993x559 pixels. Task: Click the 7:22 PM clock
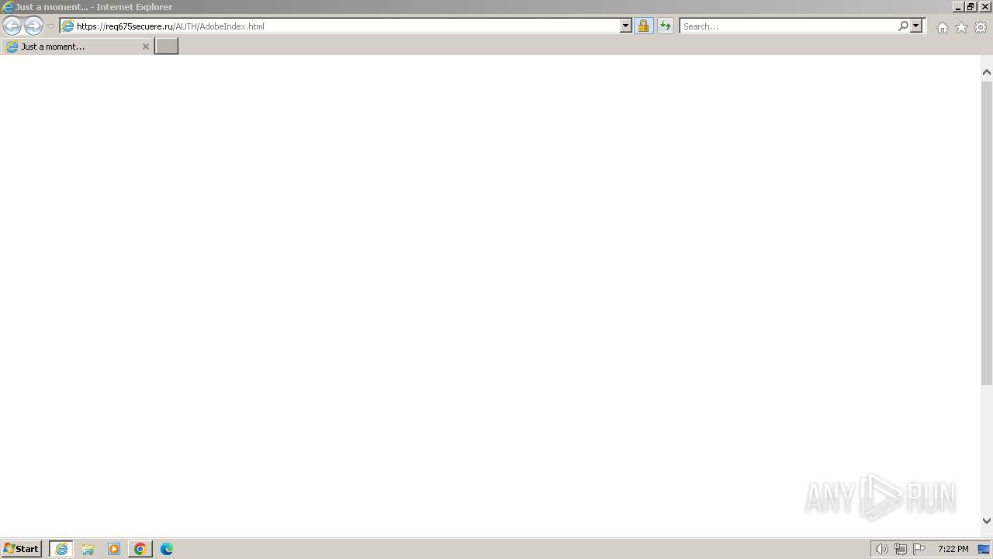pos(953,549)
